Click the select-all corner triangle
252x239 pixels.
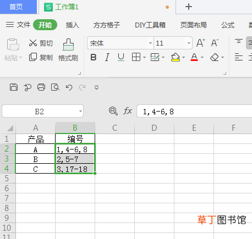click(10, 128)
